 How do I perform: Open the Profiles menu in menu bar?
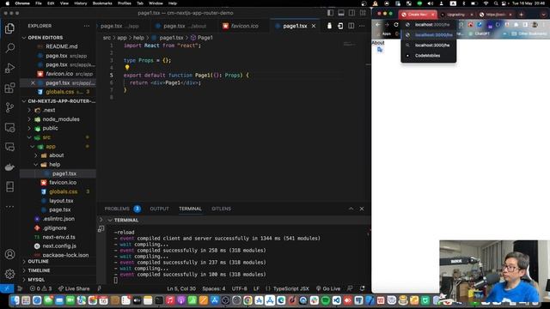pyautogui.click(x=124, y=3)
